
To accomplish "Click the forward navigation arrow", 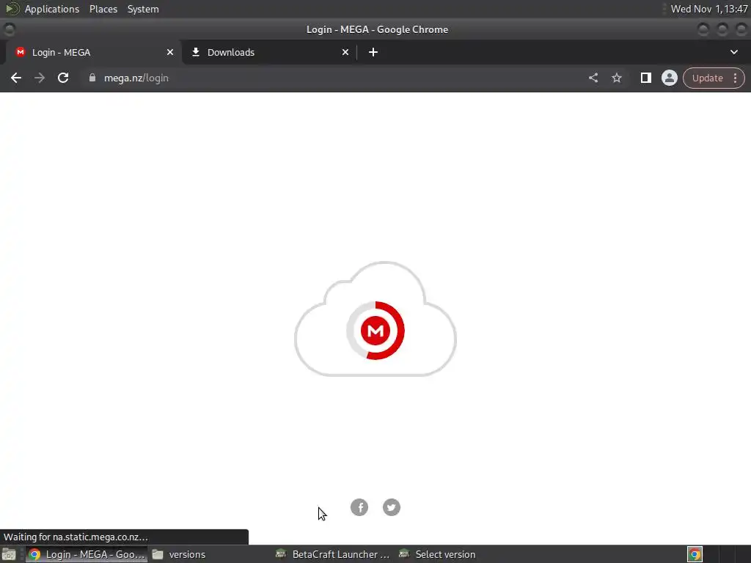I will pos(40,78).
